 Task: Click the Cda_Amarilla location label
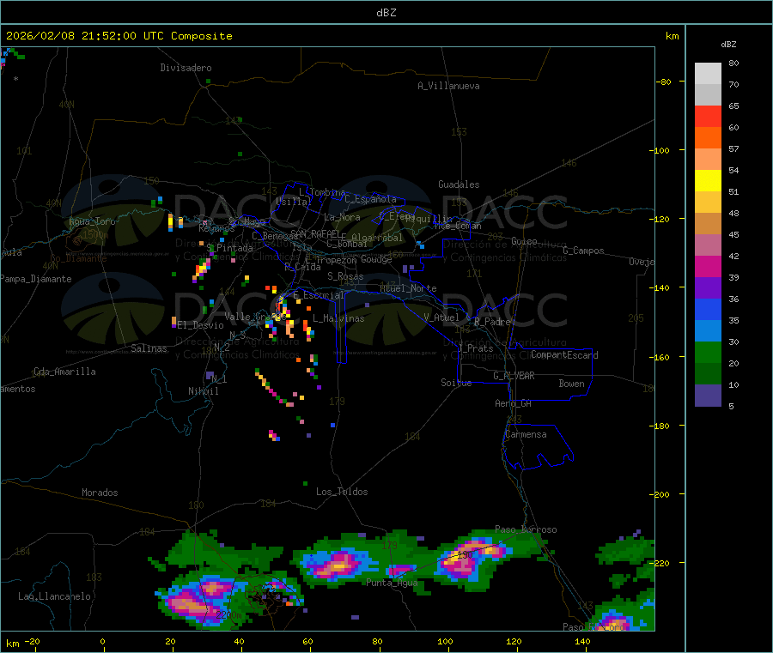click(x=64, y=372)
